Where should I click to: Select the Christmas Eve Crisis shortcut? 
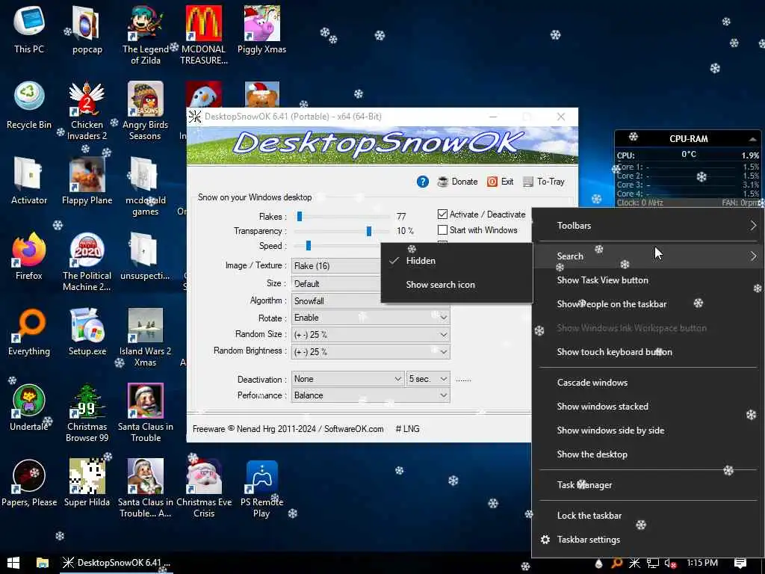coord(204,488)
